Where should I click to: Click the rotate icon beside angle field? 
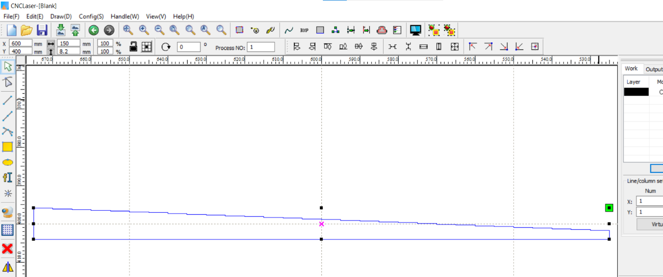click(x=166, y=47)
